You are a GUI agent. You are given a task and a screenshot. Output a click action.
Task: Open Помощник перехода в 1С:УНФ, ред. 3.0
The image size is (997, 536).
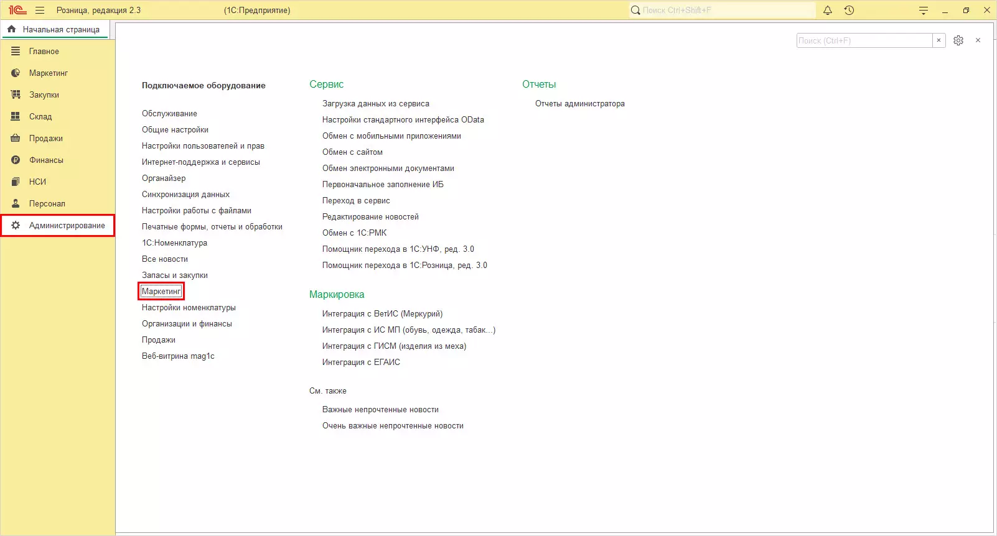click(x=398, y=249)
